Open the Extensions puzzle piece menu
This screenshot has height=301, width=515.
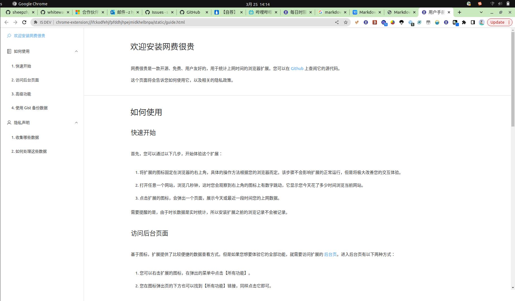464,22
